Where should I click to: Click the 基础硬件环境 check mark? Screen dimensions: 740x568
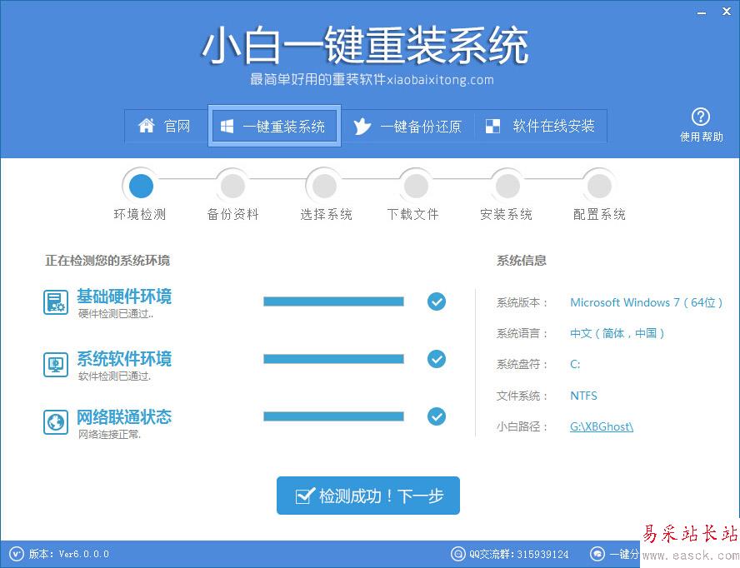pos(437,301)
